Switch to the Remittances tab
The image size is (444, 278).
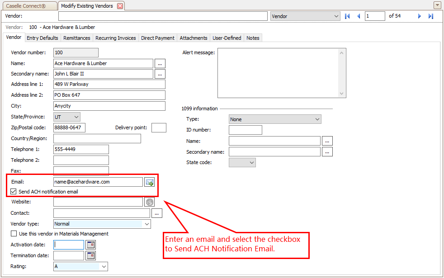coord(77,38)
